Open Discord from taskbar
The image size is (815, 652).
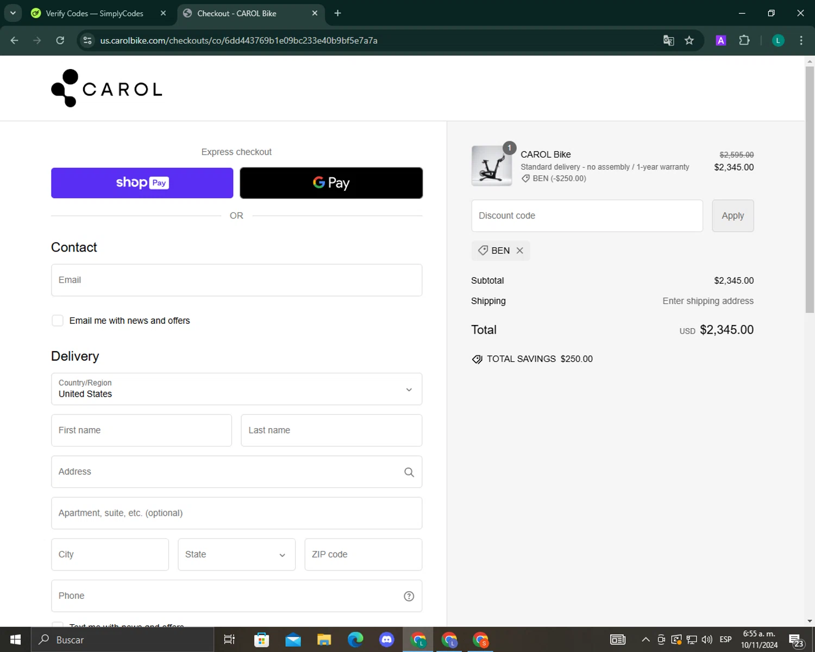387,640
